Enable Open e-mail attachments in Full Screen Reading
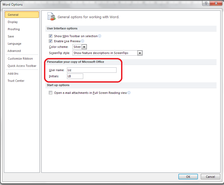Image resolution: width=224 pixels, height=185 pixels. coord(51,93)
